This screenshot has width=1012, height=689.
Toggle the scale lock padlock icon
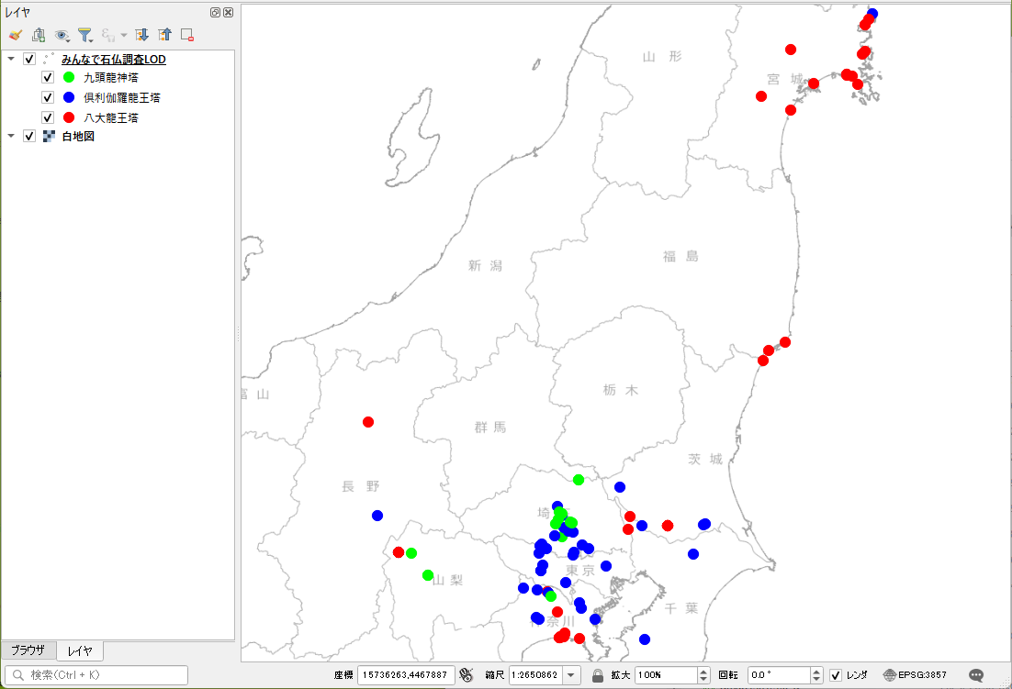point(598,675)
